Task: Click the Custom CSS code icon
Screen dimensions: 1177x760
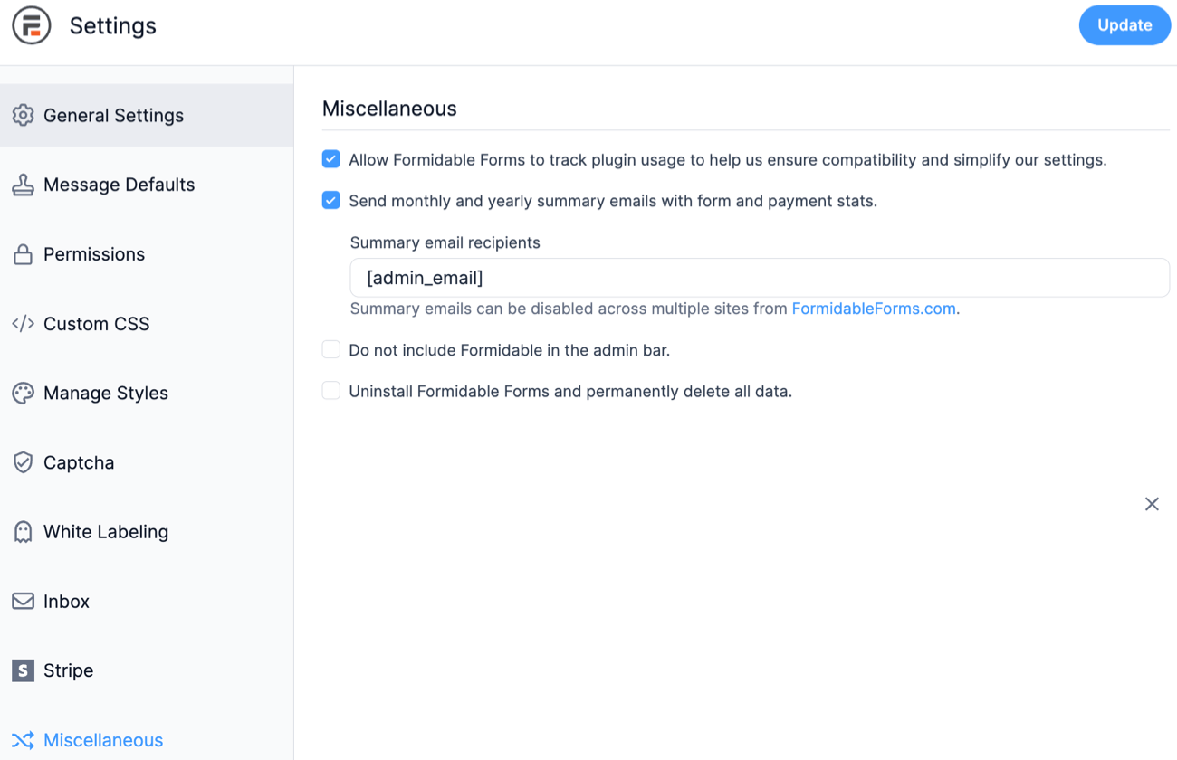Action: click(23, 323)
